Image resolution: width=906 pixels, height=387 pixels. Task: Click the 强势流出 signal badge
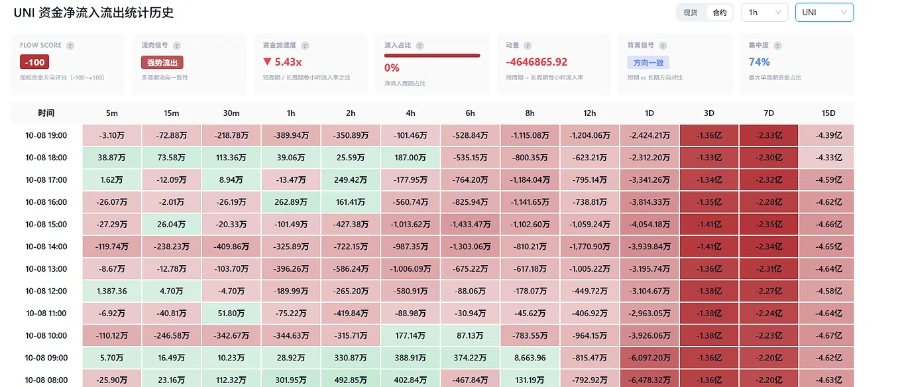coord(162,62)
